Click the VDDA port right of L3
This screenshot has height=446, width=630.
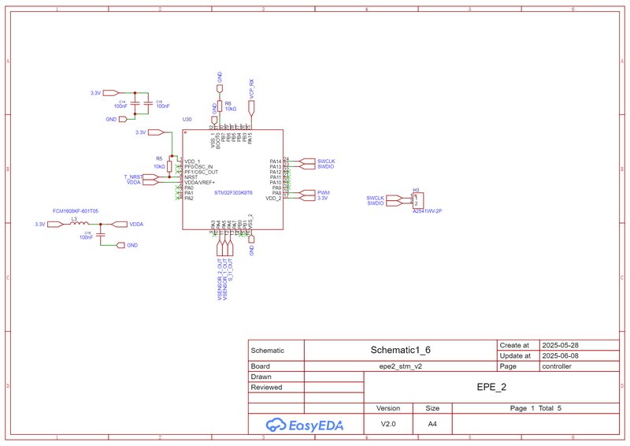(120, 224)
